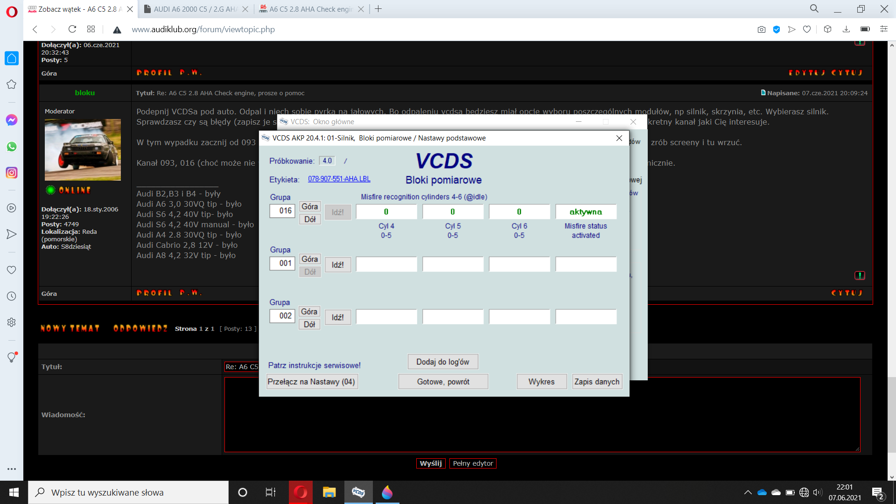The image size is (896, 504).
Task: Go back to previous page
Action: tap(35, 29)
